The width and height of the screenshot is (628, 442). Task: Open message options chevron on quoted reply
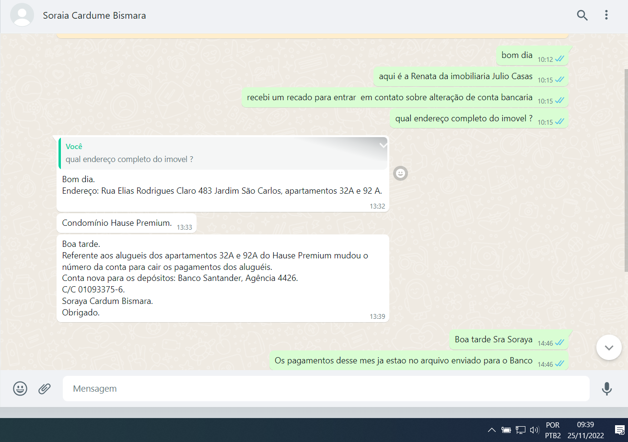click(x=383, y=145)
